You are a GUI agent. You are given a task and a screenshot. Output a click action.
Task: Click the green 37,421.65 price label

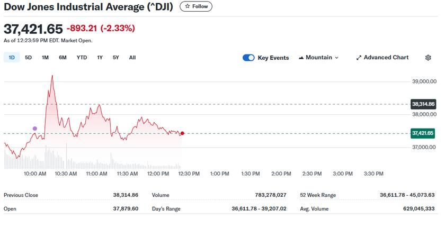423,133
